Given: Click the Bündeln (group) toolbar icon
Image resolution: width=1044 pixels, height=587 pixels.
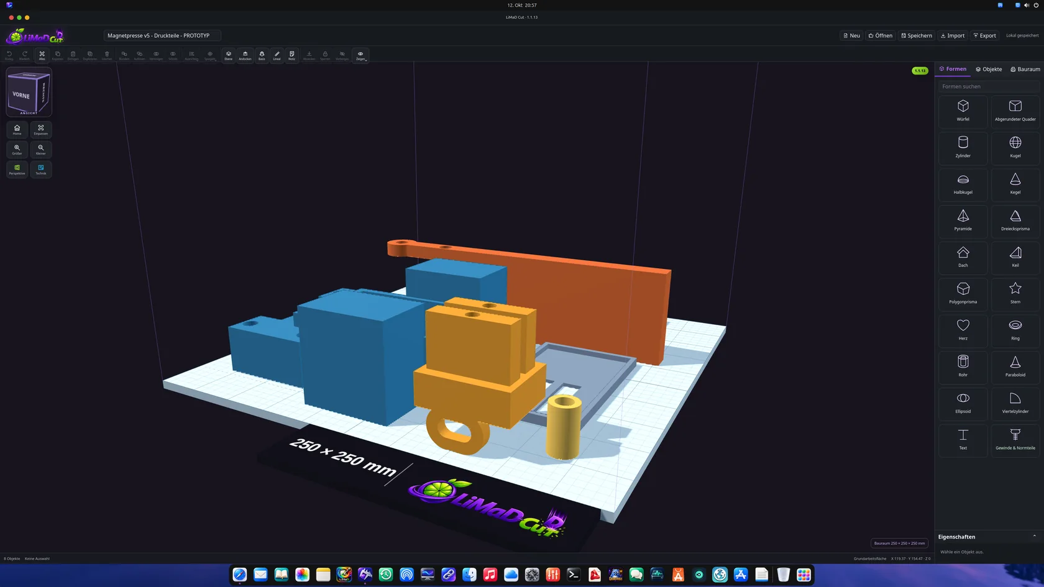Looking at the screenshot, I should pyautogui.click(x=124, y=55).
